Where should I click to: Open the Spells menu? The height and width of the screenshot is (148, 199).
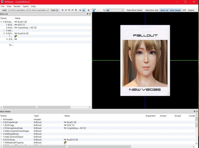[25, 6]
